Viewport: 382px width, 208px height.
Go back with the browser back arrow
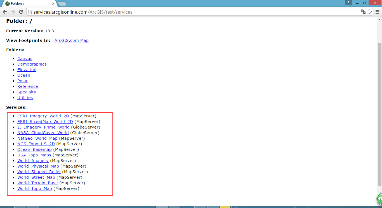click(5, 12)
